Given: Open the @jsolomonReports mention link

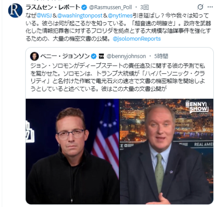Looking at the screenshot, I should 137,39.
